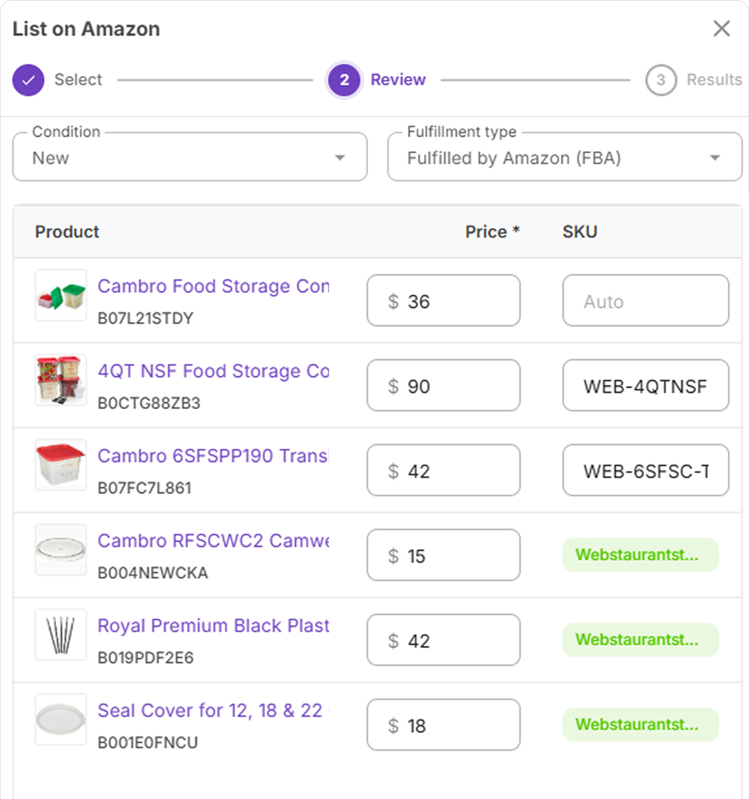Image resolution: width=749 pixels, height=799 pixels.
Task: Click the Cambro RFSCWC2 lid thumbnail
Action: coord(61,550)
